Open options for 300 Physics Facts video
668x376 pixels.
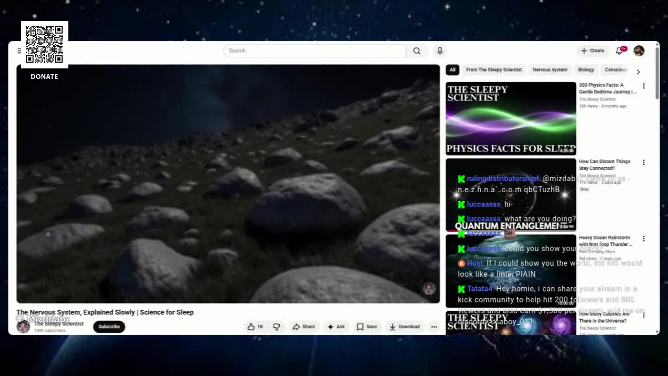pyautogui.click(x=643, y=86)
